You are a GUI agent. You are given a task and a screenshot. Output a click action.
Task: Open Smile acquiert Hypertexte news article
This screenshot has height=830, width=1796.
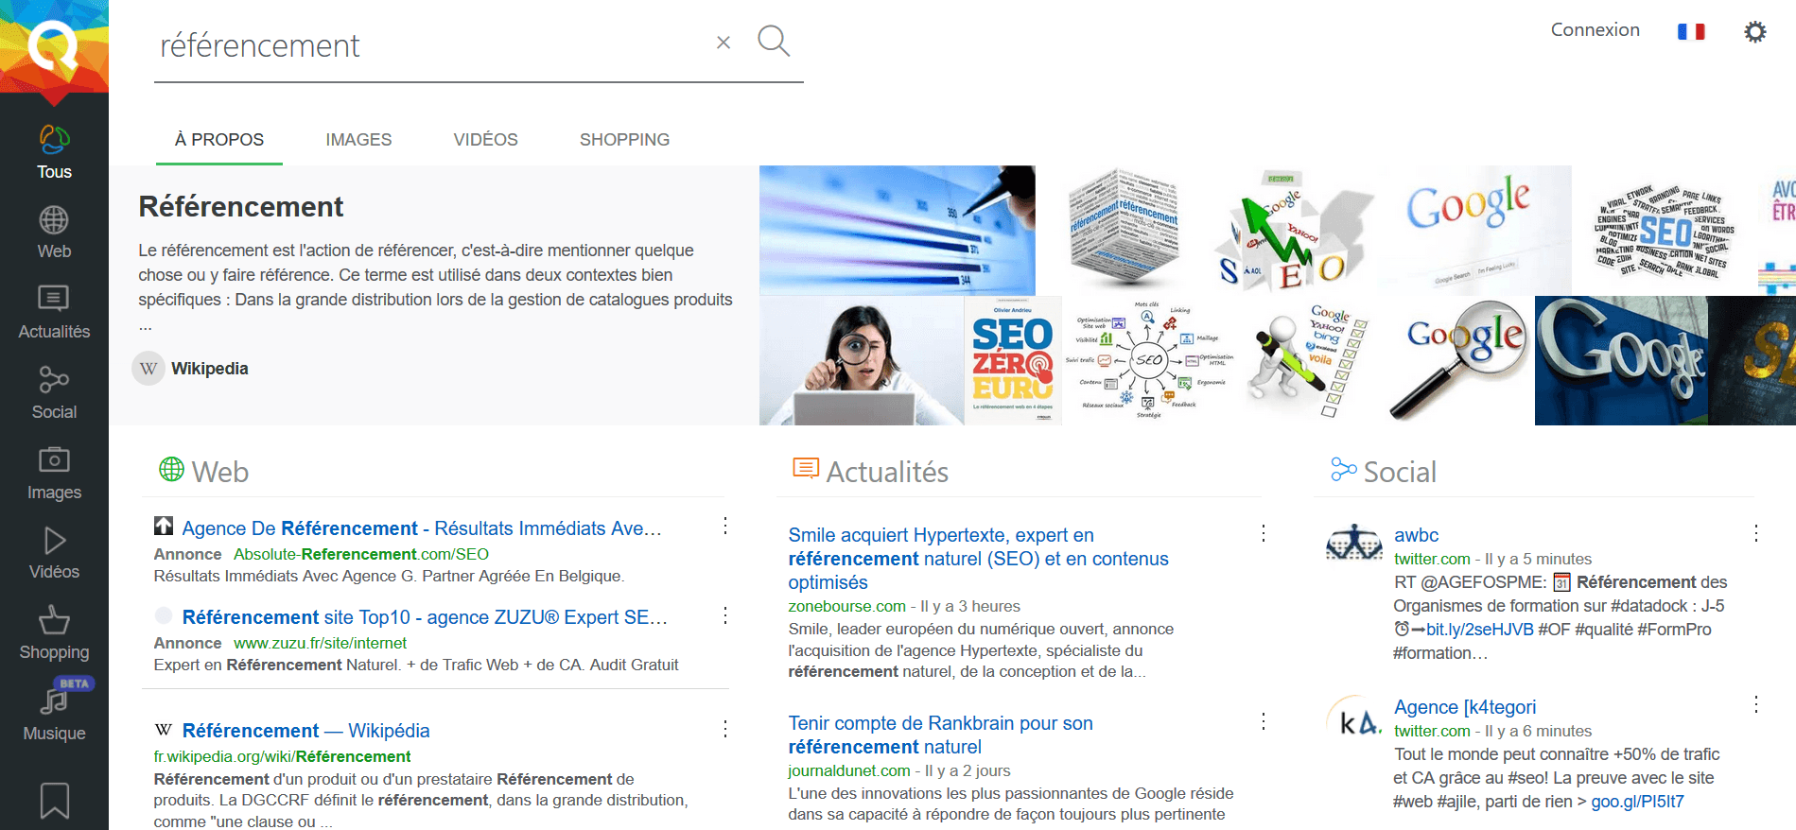(x=978, y=559)
